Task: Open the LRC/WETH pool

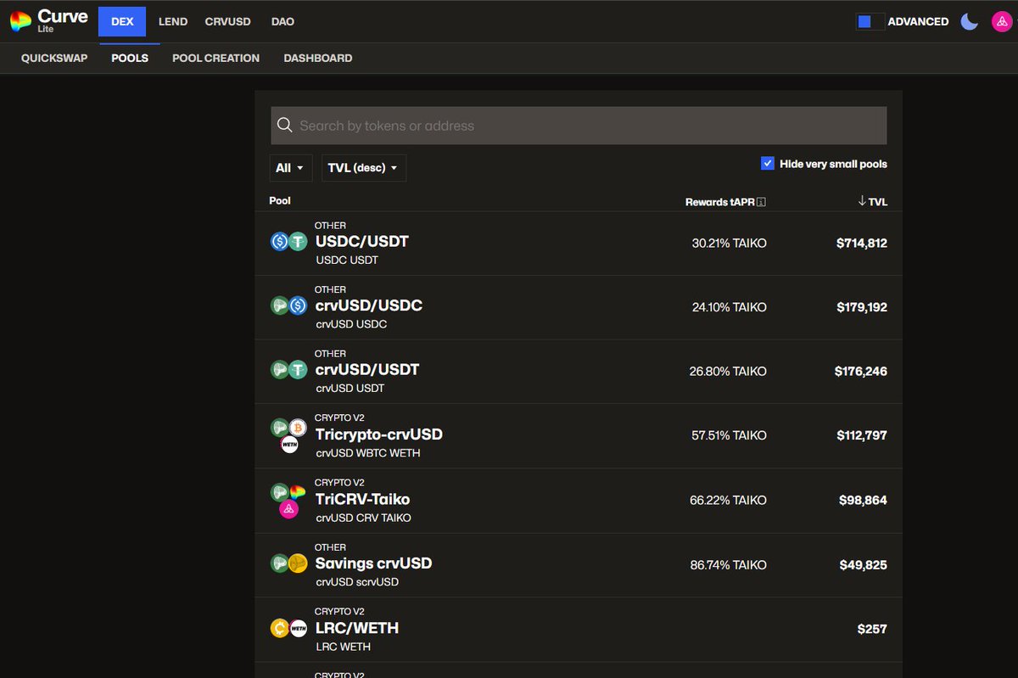Action: tap(579, 630)
